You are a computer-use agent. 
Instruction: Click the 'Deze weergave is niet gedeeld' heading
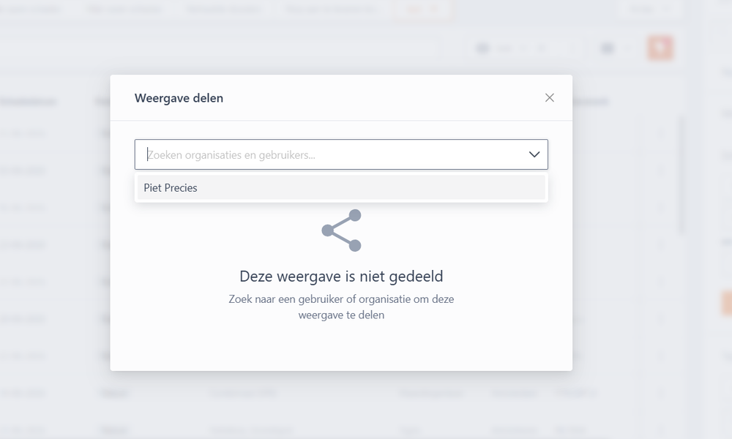pyautogui.click(x=341, y=276)
